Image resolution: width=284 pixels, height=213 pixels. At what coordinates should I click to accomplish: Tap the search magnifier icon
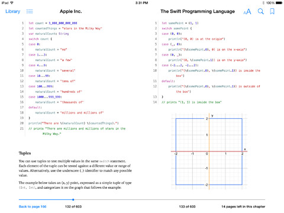point(261,11)
